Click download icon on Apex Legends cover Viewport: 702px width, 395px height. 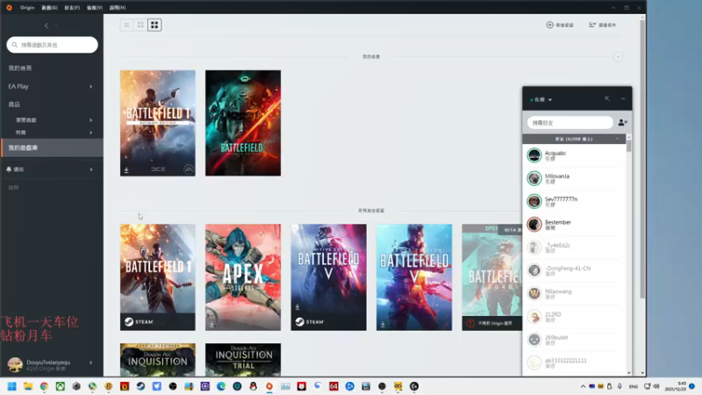[x=211, y=324]
